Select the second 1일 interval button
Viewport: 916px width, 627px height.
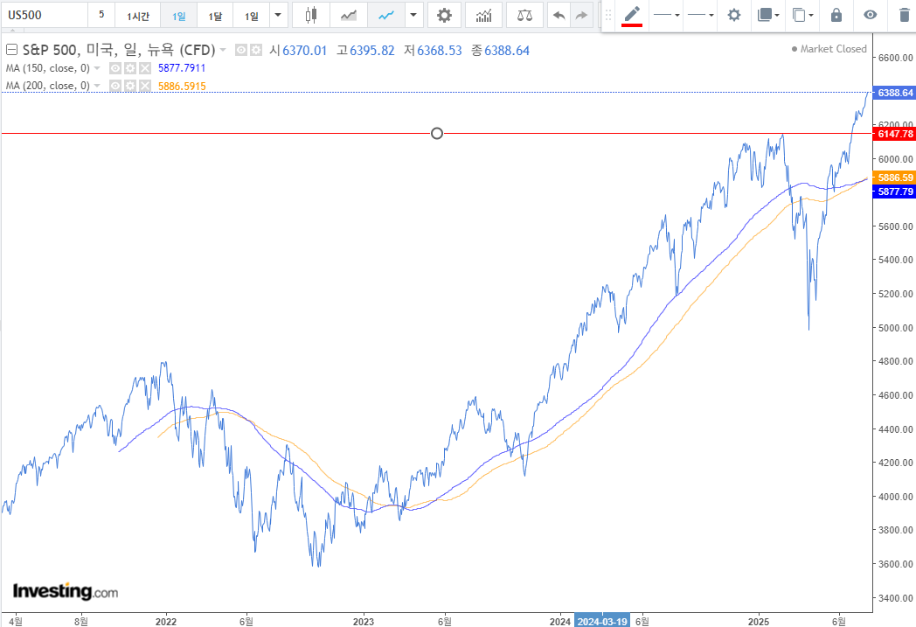251,16
